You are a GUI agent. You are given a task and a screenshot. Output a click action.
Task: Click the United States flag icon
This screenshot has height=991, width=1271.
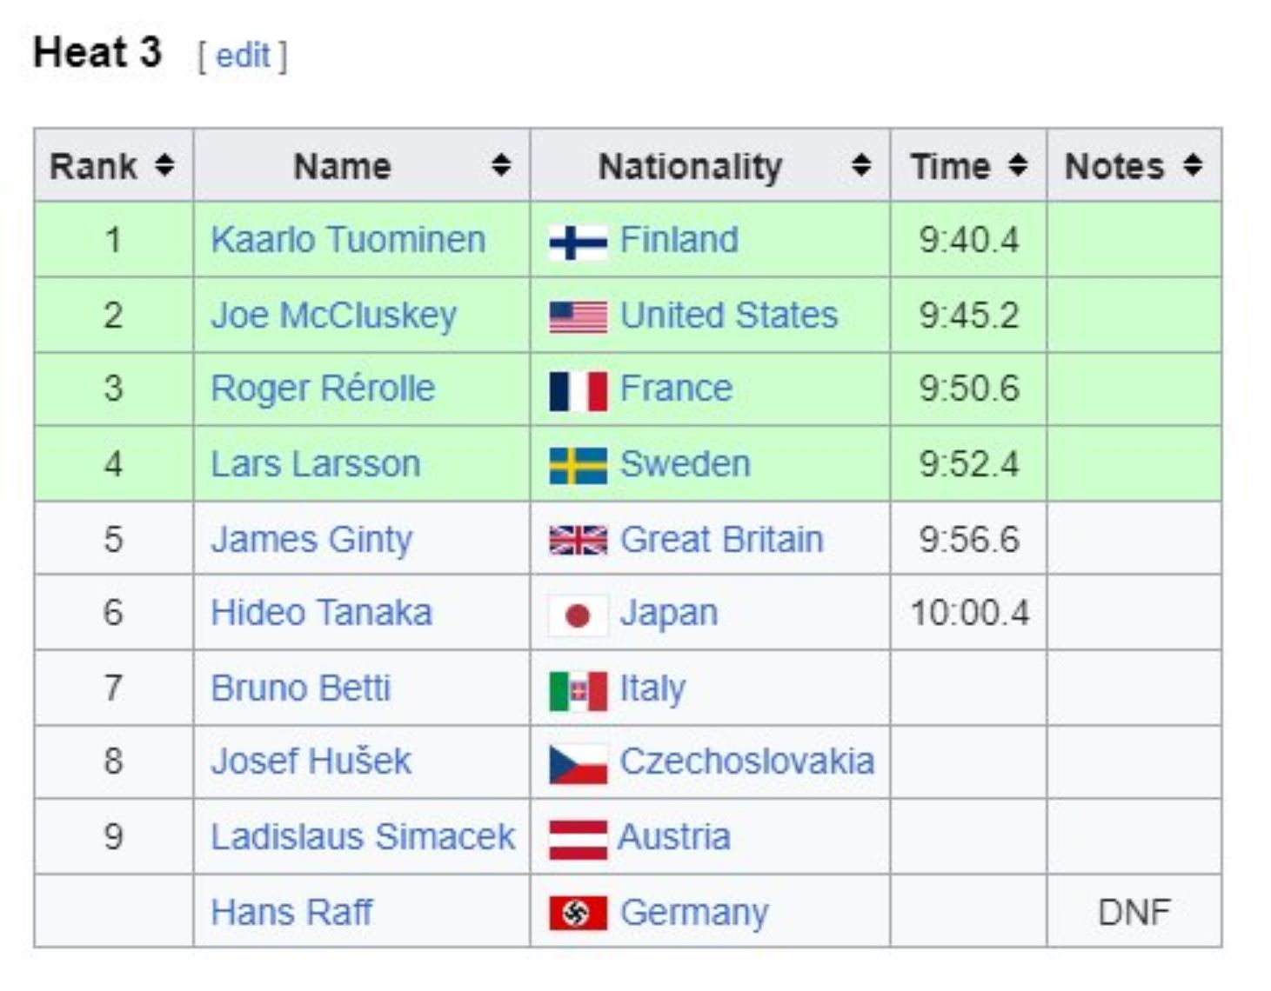tap(578, 316)
